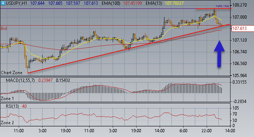This screenshot has height=137, width=254.
Task: Click the 11:00 first time axis label
Action: tap(19, 130)
